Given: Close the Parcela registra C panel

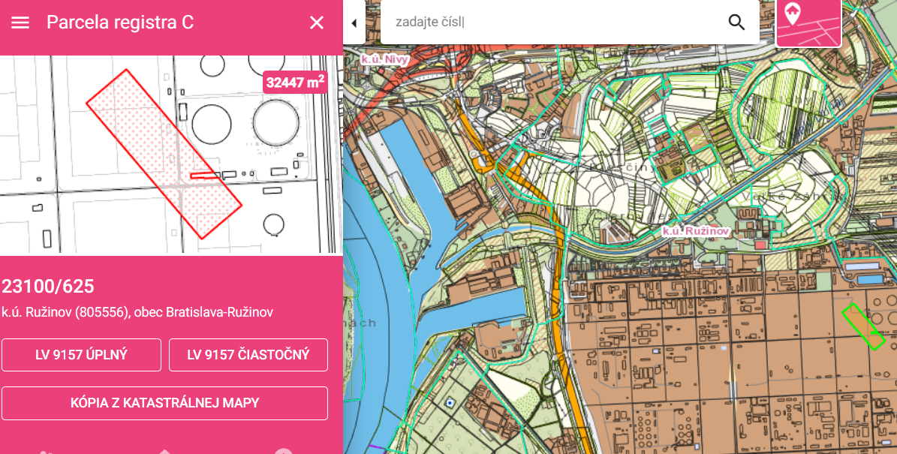Looking at the screenshot, I should 317,23.
